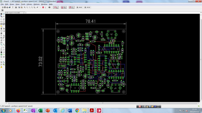202x113 pixels.
Task: Click the Windows Start button
Action: (x=3, y=110)
